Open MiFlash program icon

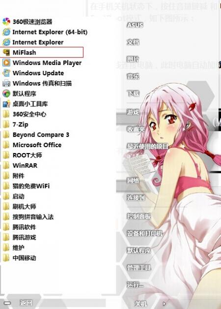6,53
